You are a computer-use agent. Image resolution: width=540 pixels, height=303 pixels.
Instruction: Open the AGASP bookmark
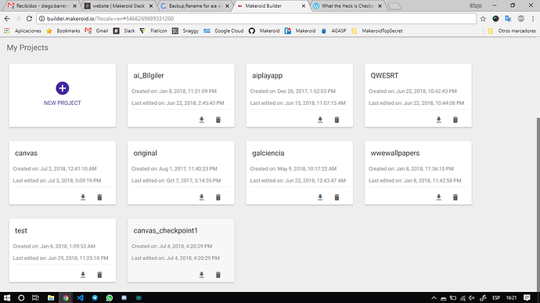333,31
